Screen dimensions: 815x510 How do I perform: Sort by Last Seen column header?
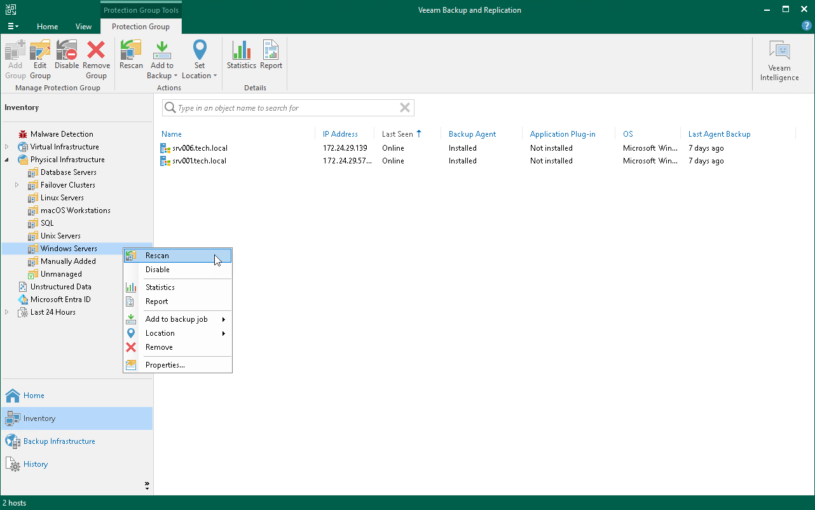click(397, 134)
